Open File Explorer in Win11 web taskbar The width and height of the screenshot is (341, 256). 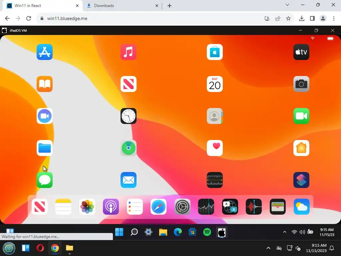pos(163,232)
